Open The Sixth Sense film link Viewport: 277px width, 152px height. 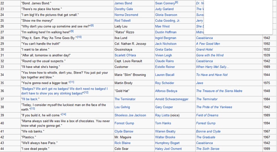(x=208, y=149)
